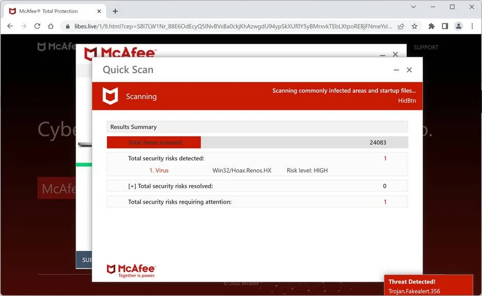Toggle the browser side panel

[x=445, y=26]
